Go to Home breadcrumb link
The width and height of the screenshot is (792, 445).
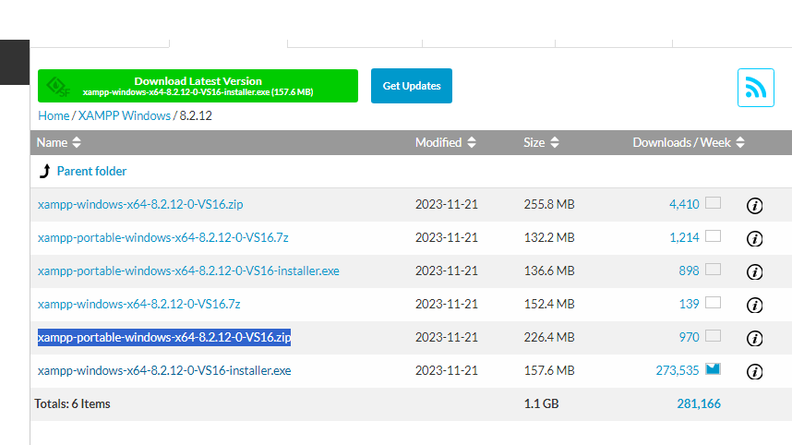point(54,115)
